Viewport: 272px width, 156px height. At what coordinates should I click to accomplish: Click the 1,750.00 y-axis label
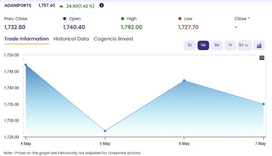(x=11, y=55)
